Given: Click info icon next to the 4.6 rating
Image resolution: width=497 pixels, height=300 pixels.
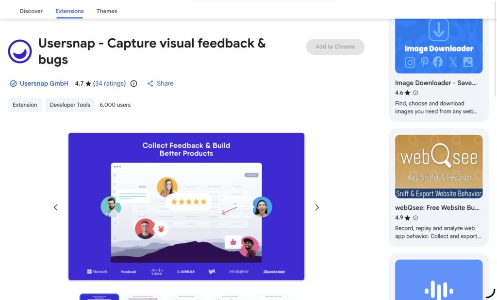Looking at the screenshot, I should 415,93.
